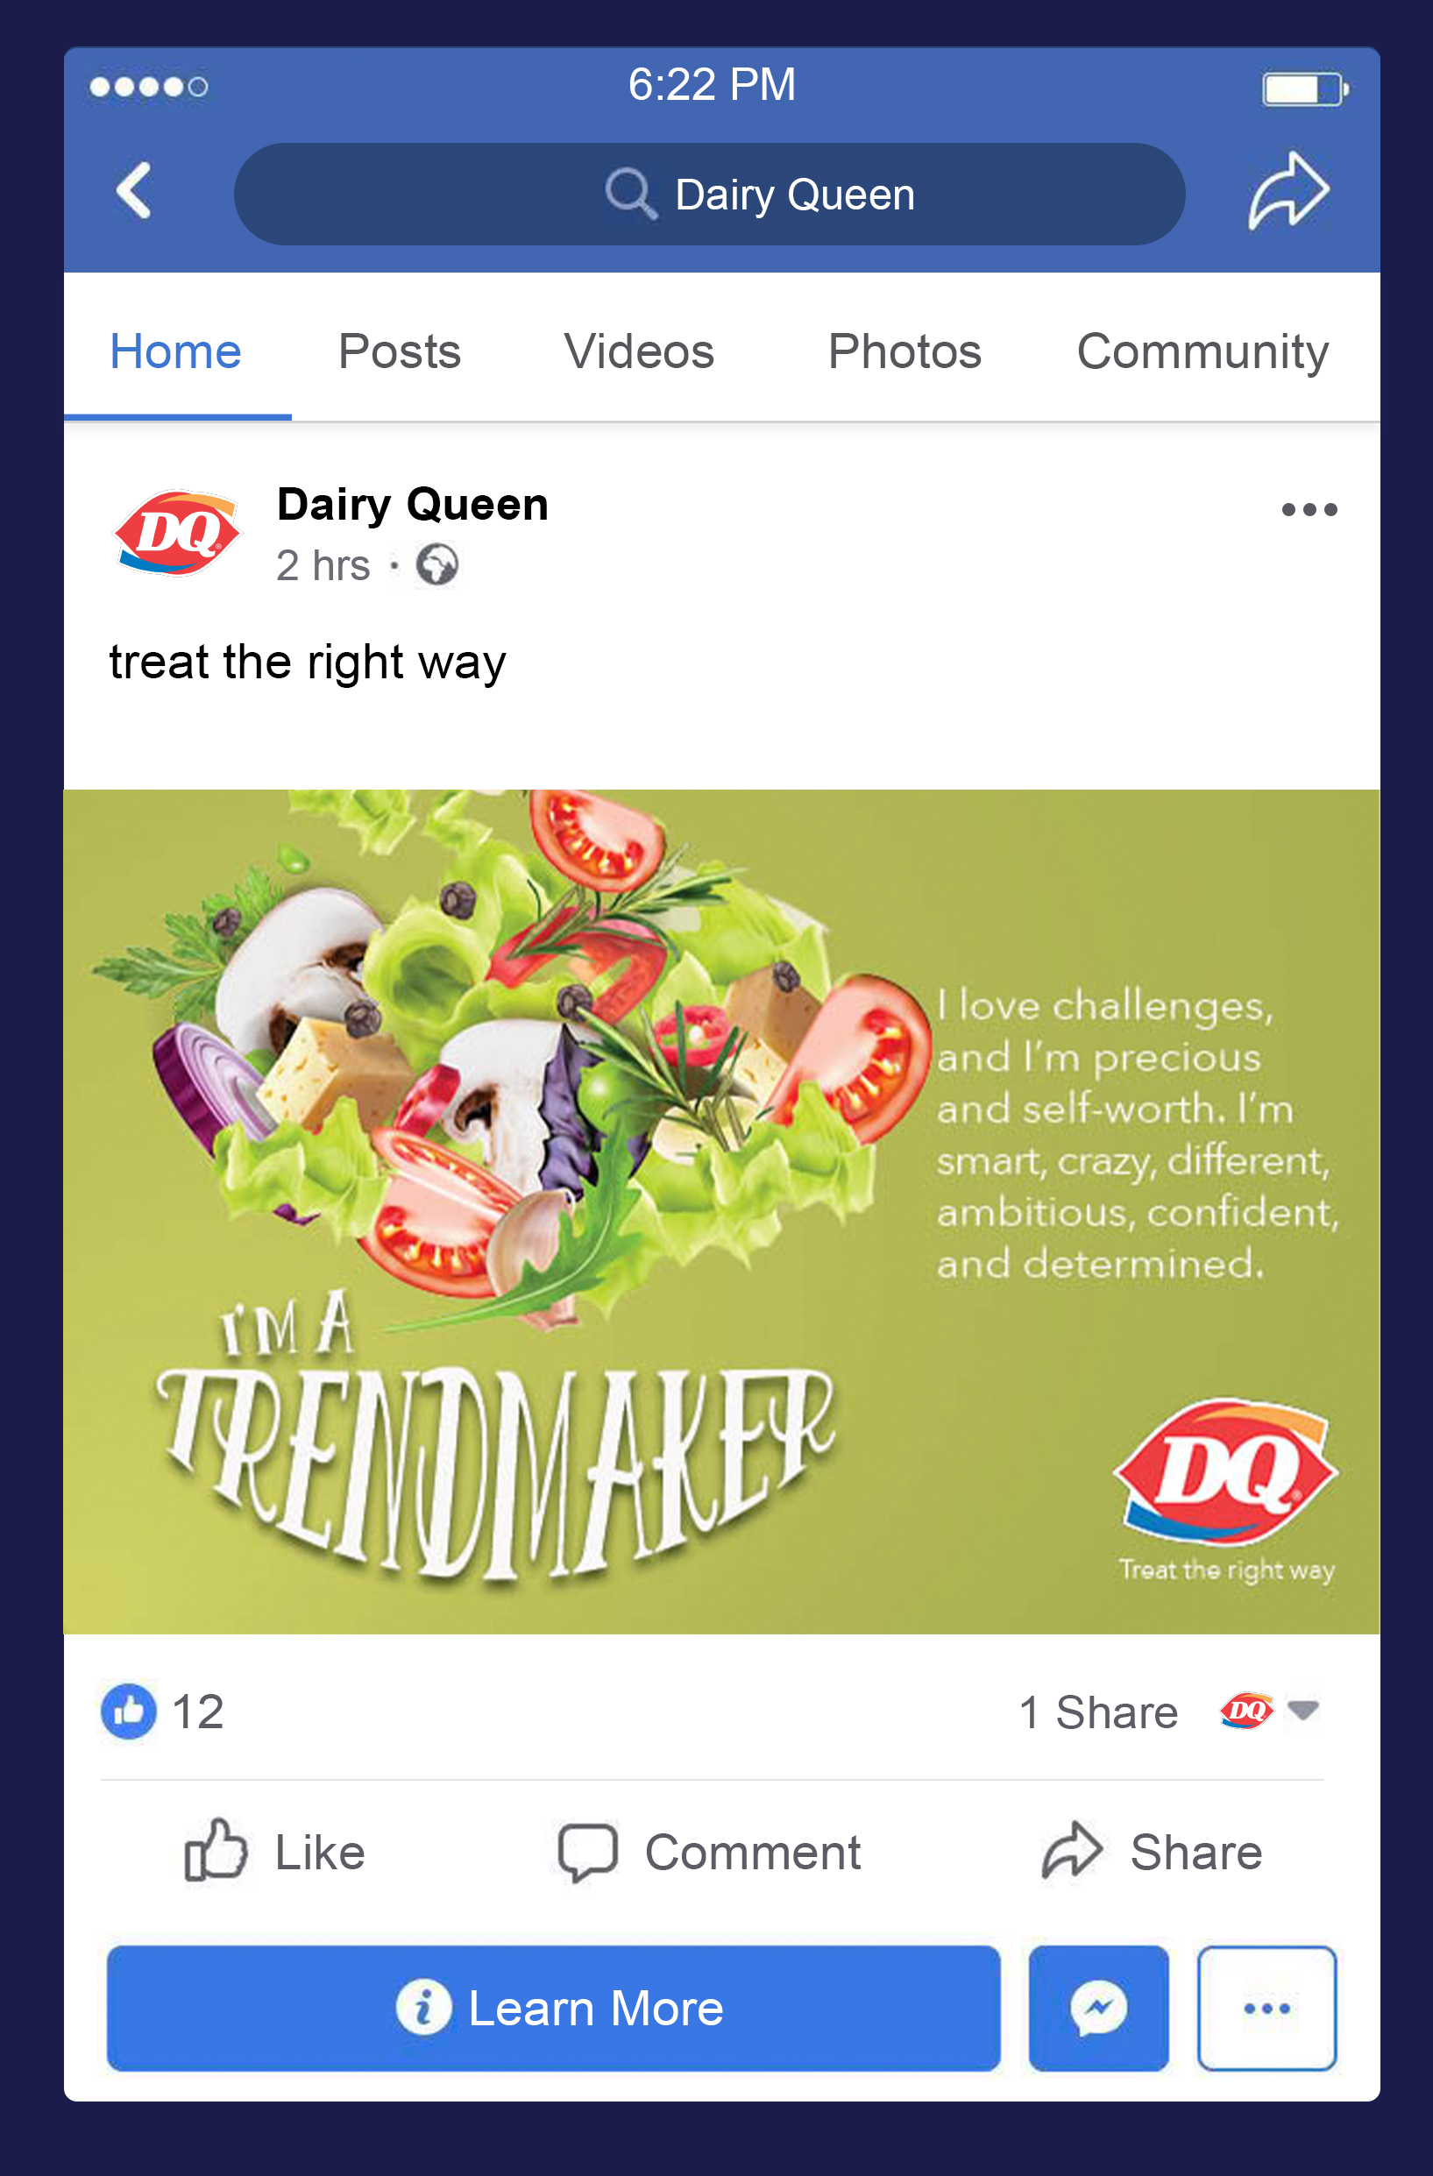Switch to the Videos tab
Viewport: 1433px width, 2176px height.
[638, 351]
